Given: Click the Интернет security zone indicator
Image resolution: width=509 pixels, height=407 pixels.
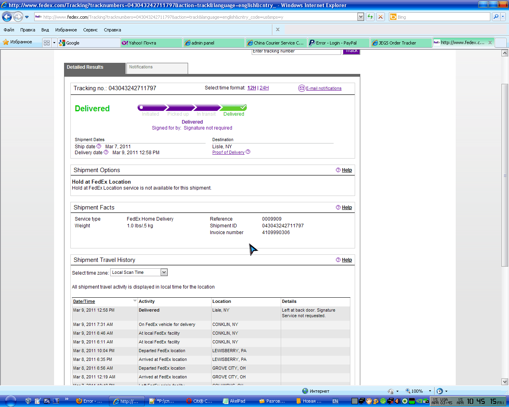Looking at the screenshot, I should tap(316, 391).
